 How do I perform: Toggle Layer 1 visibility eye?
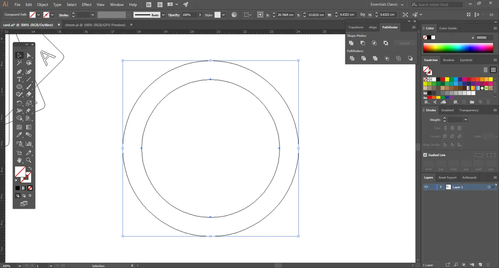point(426,187)
